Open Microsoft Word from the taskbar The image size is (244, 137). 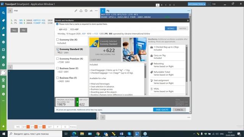tap(121, 134)
